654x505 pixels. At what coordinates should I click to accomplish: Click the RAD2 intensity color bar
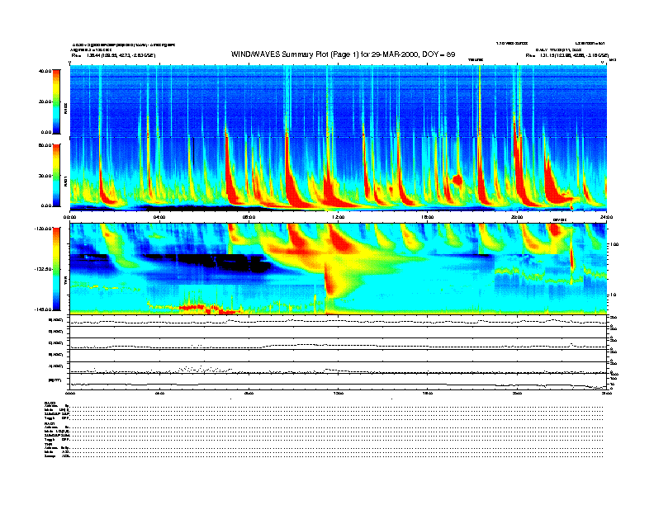click(x=56, y=101)
